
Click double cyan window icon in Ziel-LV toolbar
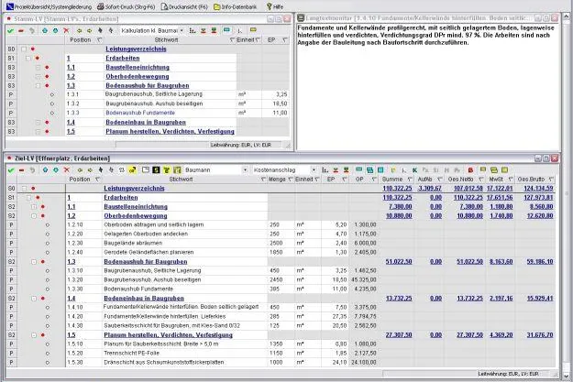point(369,170)
